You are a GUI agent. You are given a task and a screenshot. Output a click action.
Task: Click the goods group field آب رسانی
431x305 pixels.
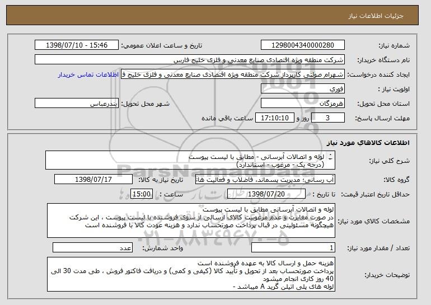pyautogui.click(x=265, y=180)
